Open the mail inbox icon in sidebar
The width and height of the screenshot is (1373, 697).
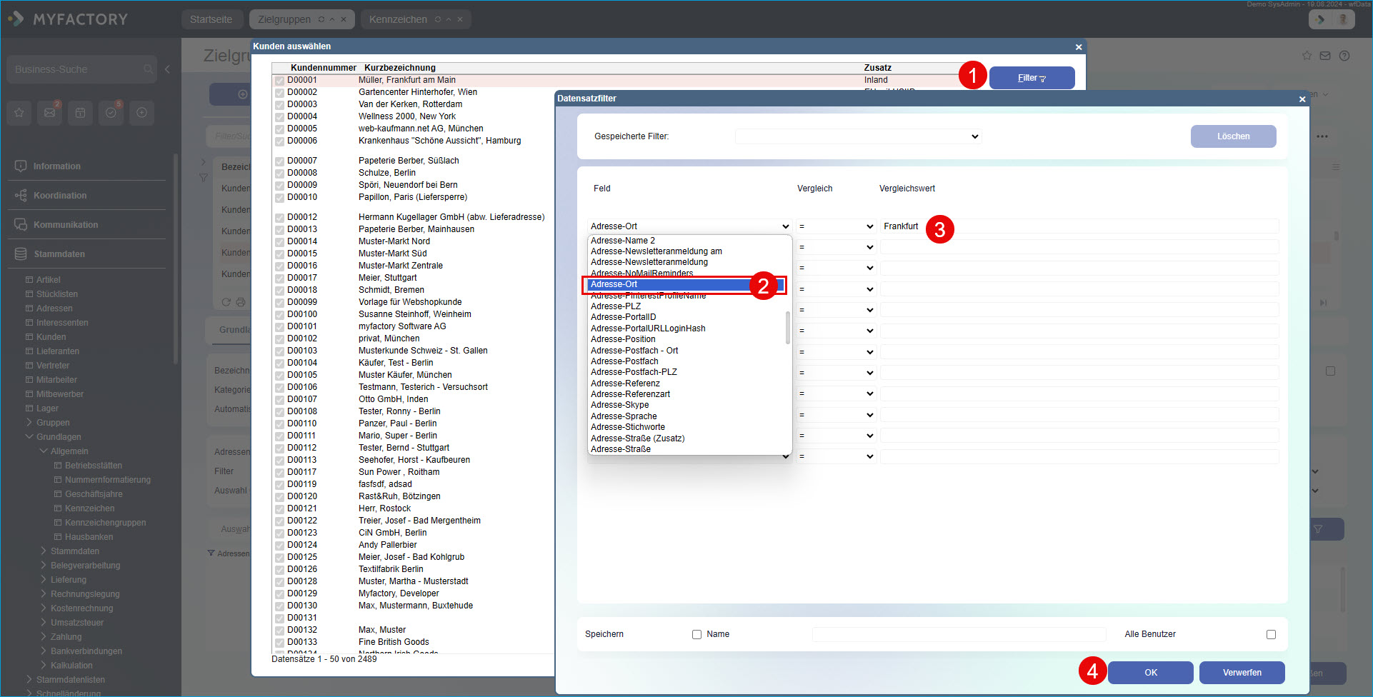point(49,113)
